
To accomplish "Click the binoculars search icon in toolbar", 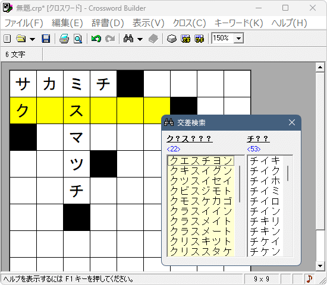I will click(128, 39).
